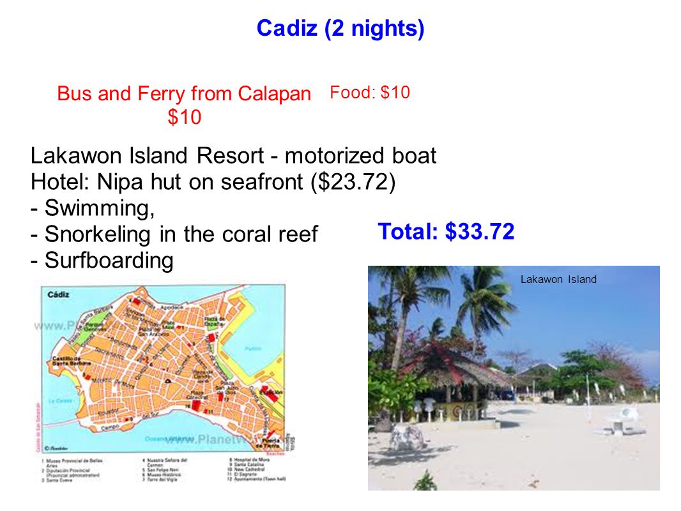Click the Lakawon Island Resort line
The width and height of the screenshot is (681, 511).
tap(233, 155)
